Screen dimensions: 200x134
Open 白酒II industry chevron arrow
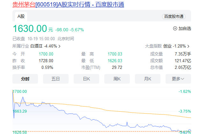point(59,46)
